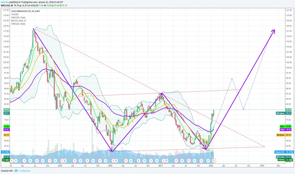
Task: Select the Vol (20) indicator legend
Action: [15, 14]
